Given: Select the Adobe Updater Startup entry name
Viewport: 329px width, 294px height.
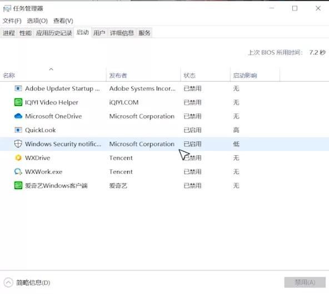Looking at the screenshot, I should (x=62, y=89).
